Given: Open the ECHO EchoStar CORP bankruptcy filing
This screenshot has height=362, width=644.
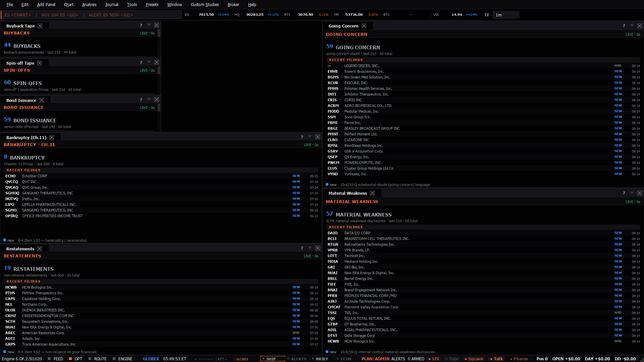Looking at the screenshot, I should (x=161, y=176).
